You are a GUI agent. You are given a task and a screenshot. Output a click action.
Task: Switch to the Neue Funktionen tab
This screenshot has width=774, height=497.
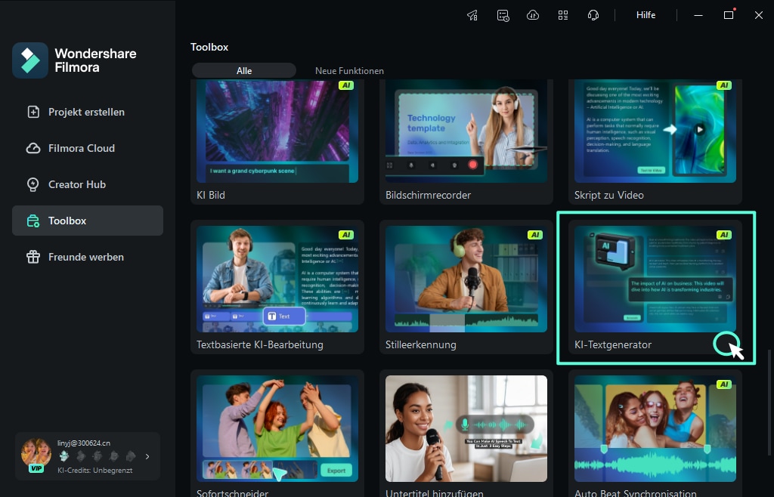pos(349,71)
